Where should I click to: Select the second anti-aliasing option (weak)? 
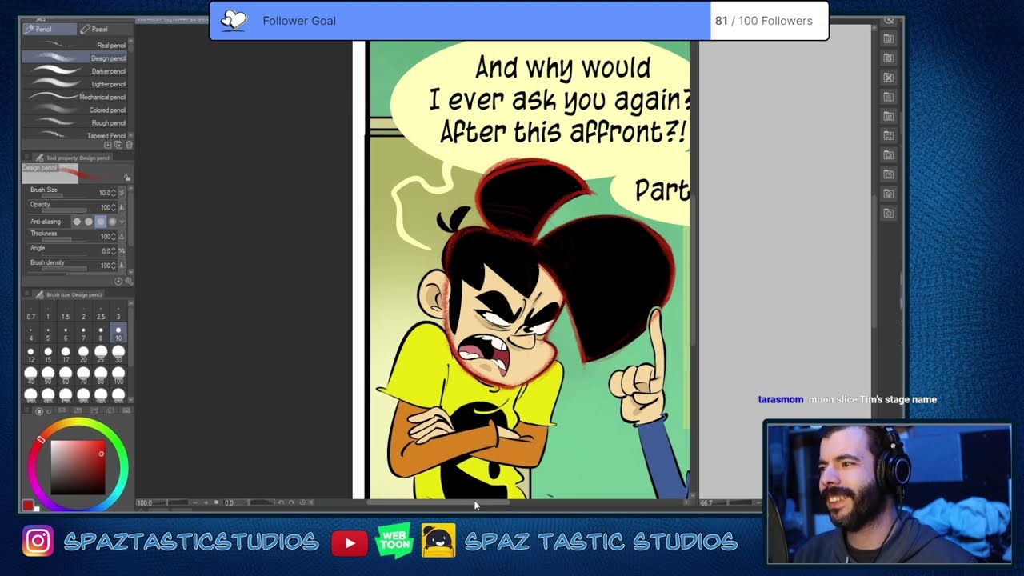click(89, 222)
